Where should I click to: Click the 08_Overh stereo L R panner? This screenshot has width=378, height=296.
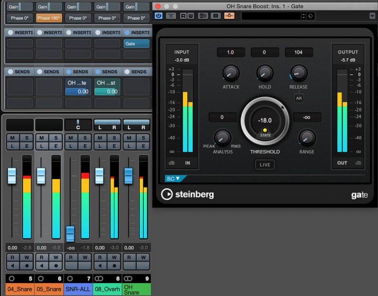click(x=107, y=125)
